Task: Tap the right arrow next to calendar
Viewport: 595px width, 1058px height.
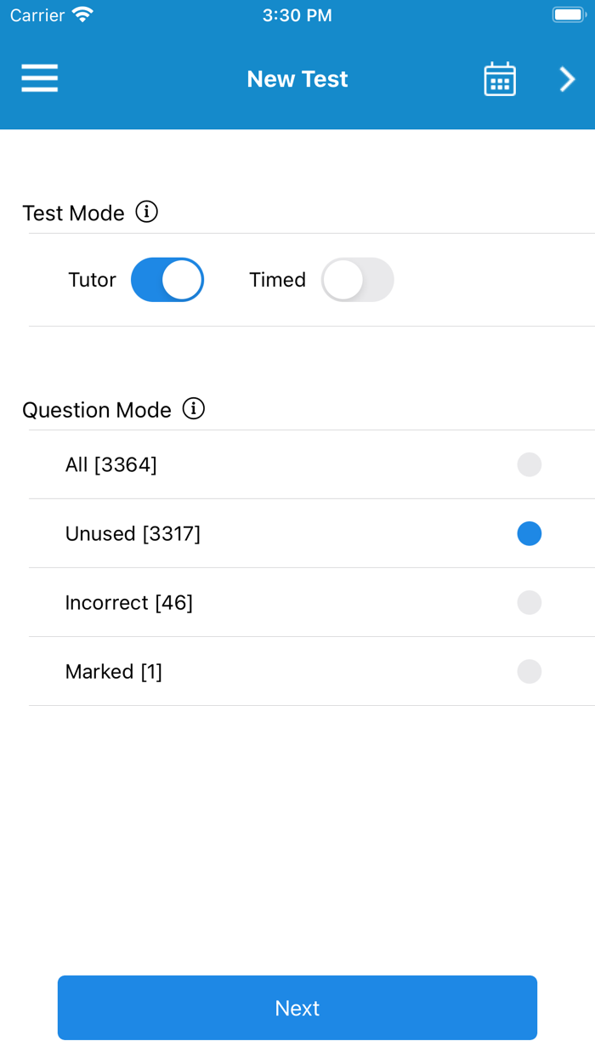Action: click(566, 78)
